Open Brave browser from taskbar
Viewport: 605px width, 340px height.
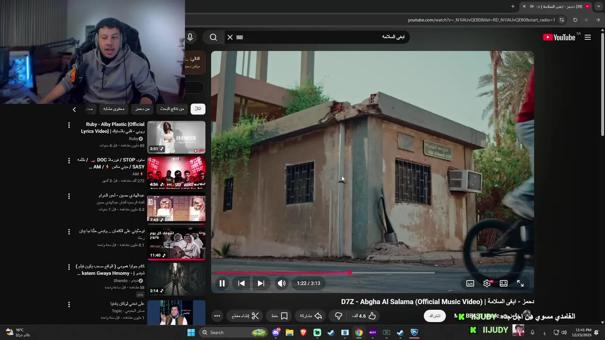(303, 332)
